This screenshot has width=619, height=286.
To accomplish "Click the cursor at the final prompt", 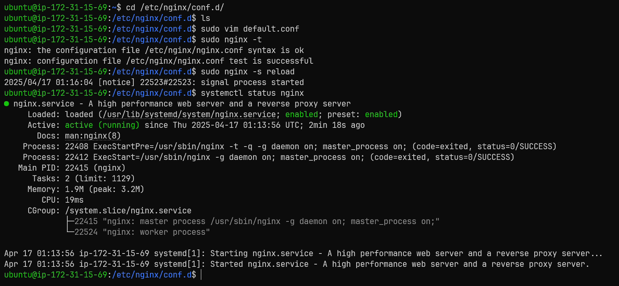I will [x=201, y=275].
